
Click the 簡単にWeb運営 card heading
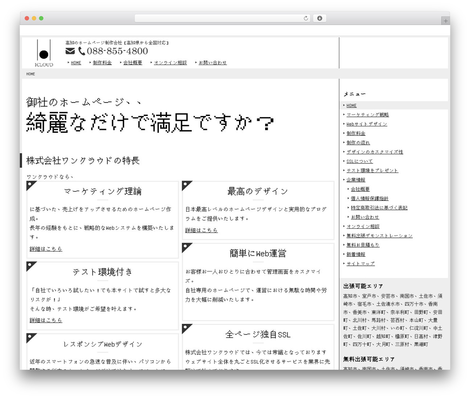(x=258, y=253)
